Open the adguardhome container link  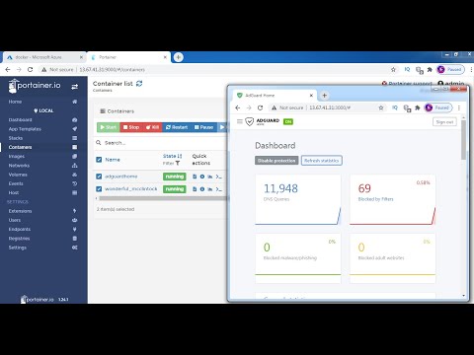tap(121, 177)
